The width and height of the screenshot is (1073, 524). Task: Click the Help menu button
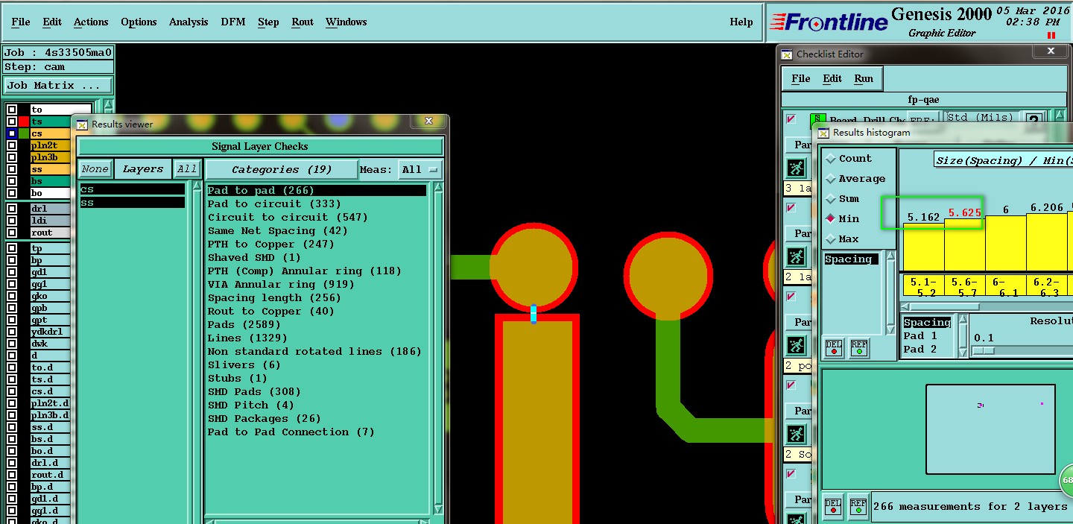click(x=741, y=22)
